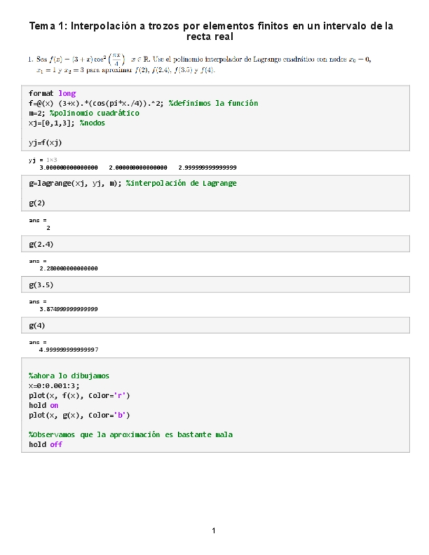Image resolution: width=429 pixels, height=555 pixels.
Task: Click the '%ahora lo dibujamos' comment line
Action: point(69,376)
